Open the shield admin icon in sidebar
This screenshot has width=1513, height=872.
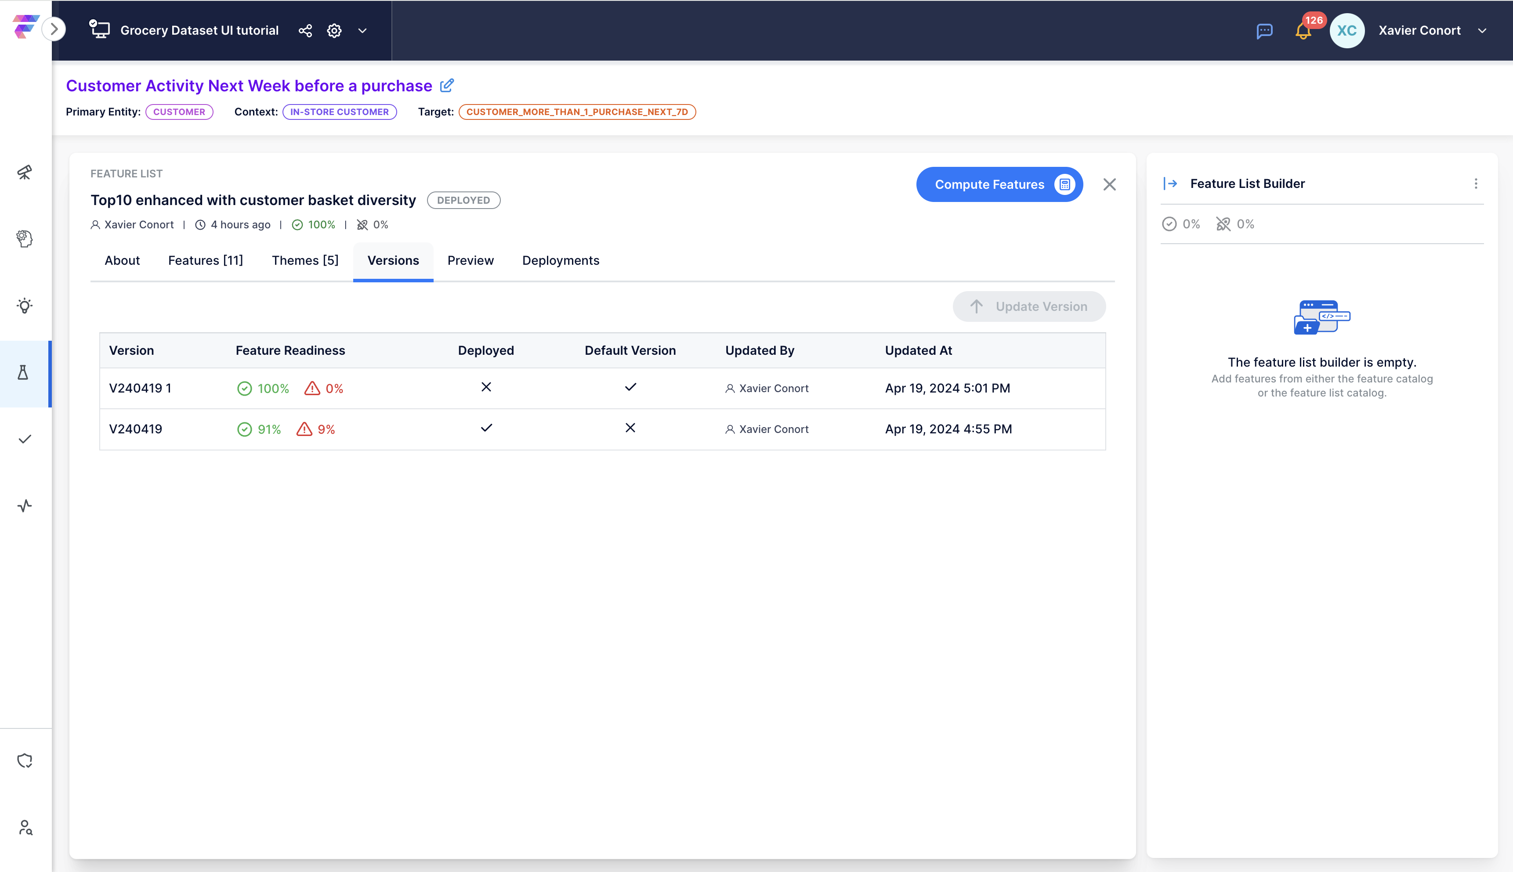(25, 760)
